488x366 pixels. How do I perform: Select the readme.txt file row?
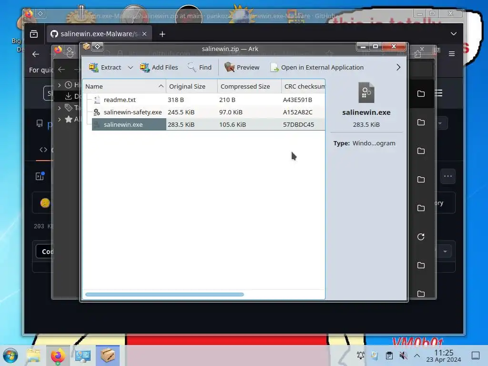tap(204, 100)
